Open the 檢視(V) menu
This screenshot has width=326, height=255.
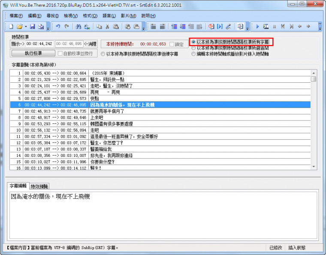click(x=71, y=16)
